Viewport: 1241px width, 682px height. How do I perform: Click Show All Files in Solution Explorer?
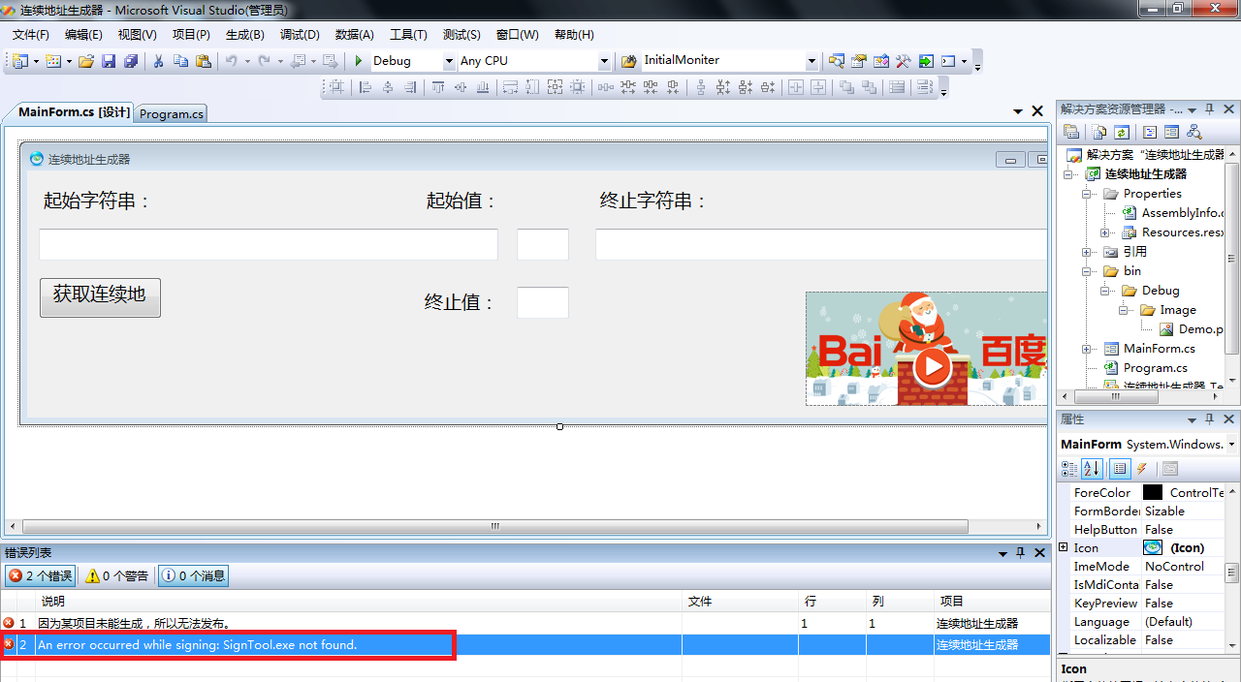pos(1099,132)
